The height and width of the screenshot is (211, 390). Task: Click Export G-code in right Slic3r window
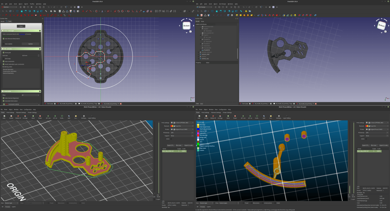click(384, 145)
